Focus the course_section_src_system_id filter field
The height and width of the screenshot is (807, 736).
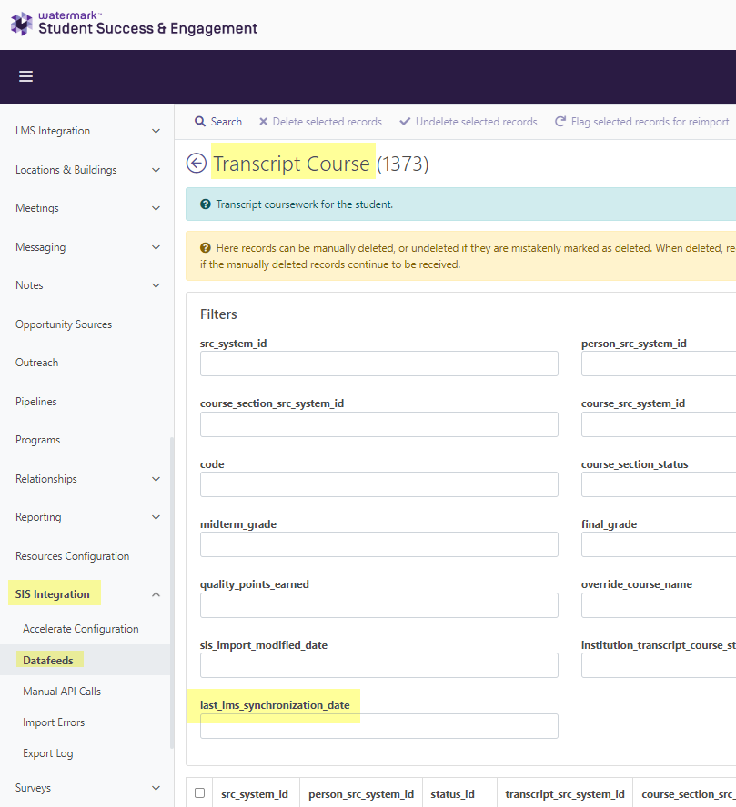click(x=379, y=424)
